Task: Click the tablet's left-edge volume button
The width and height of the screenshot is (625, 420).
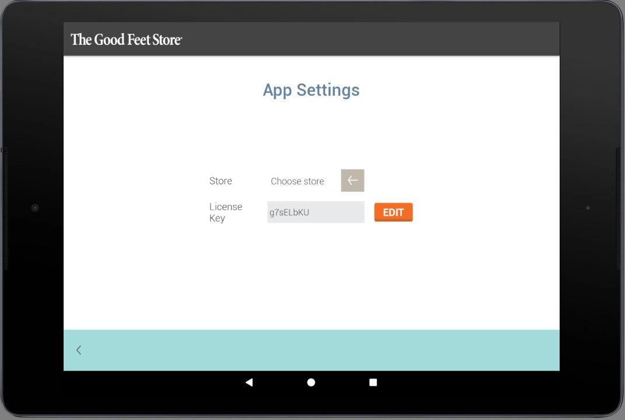Action: (x=5, y=208)
